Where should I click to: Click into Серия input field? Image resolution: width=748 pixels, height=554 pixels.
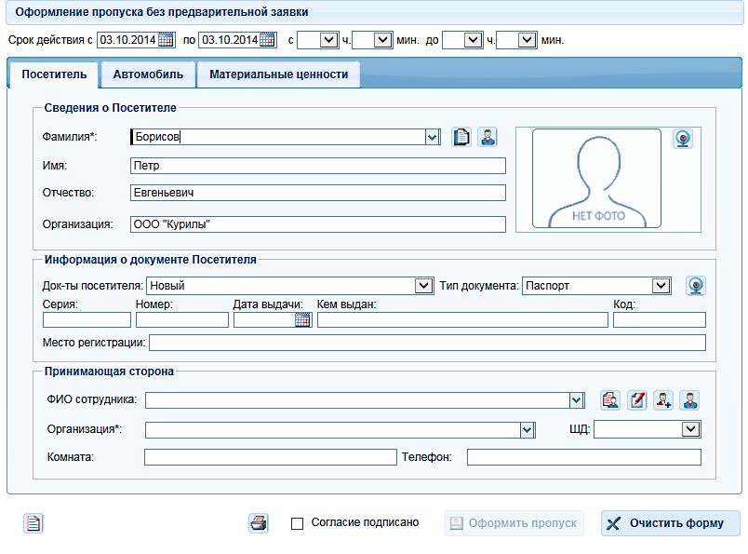coord(87,320)
